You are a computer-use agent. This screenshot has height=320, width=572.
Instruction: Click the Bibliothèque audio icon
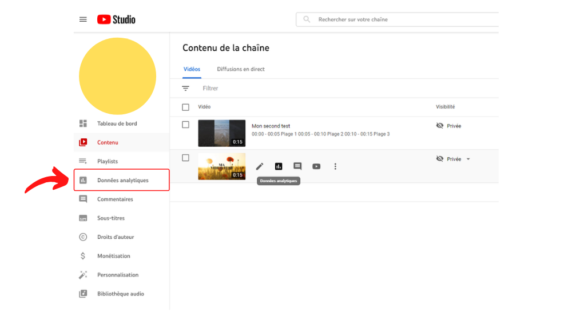83,294
